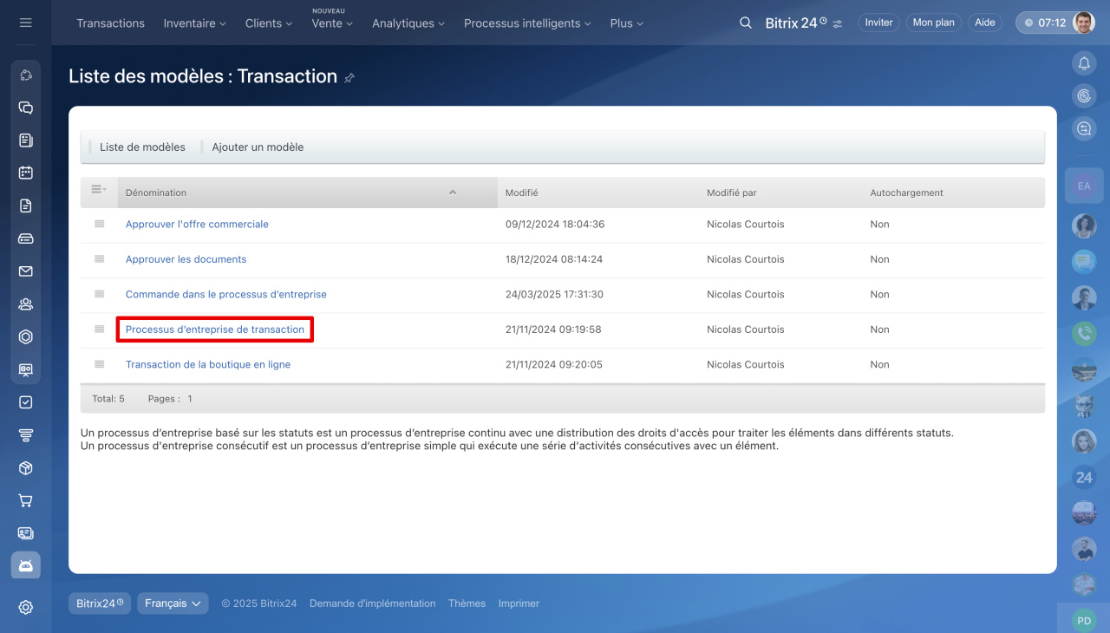Viewport: 1110px width, 633px height.
Task: Select the Liste de modèles tab
Action: coord(142,147)
